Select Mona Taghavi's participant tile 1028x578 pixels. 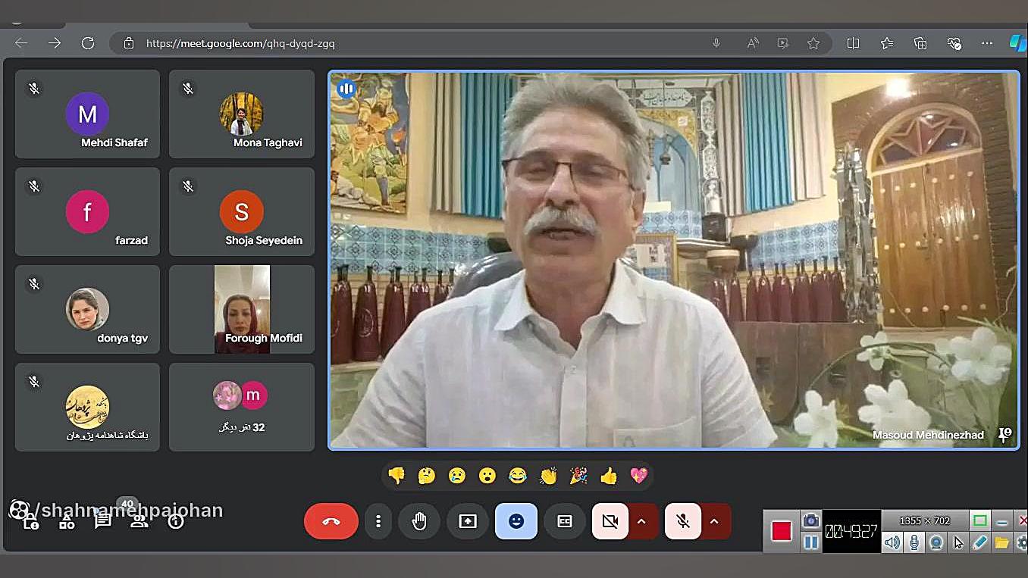241,114
